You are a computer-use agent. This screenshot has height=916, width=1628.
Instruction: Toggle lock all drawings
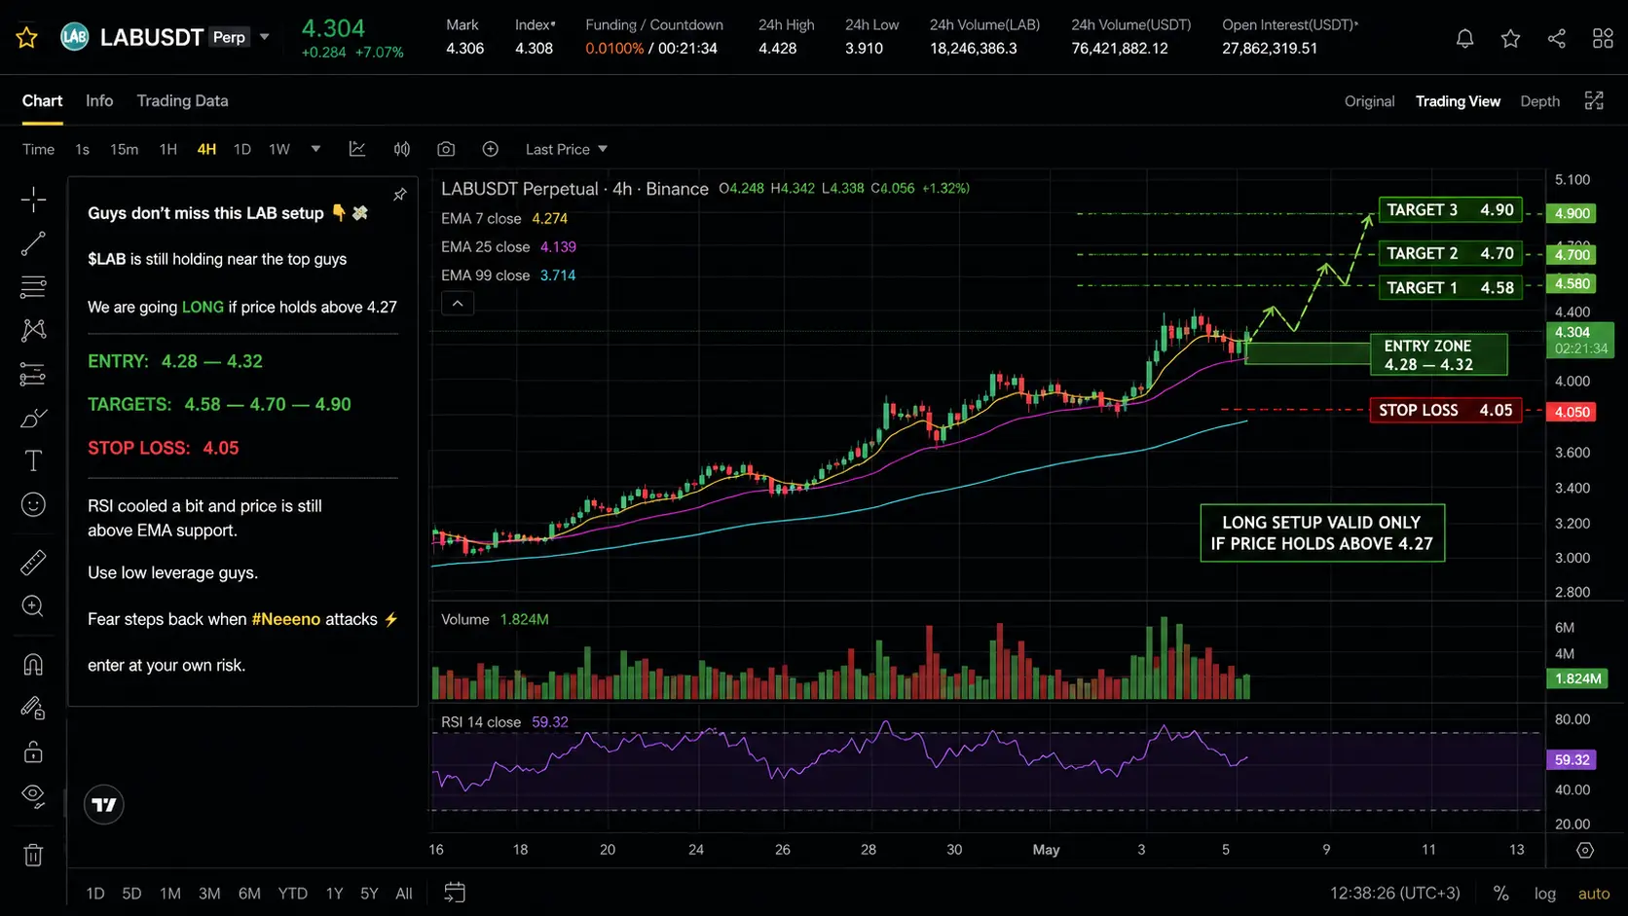click(x=33, y=752)
